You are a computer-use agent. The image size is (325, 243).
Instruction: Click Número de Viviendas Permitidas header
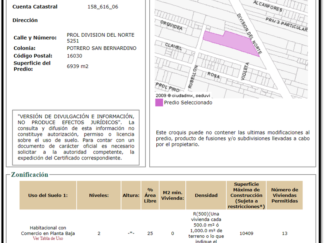pyautogui.click(x=285, y=195)
